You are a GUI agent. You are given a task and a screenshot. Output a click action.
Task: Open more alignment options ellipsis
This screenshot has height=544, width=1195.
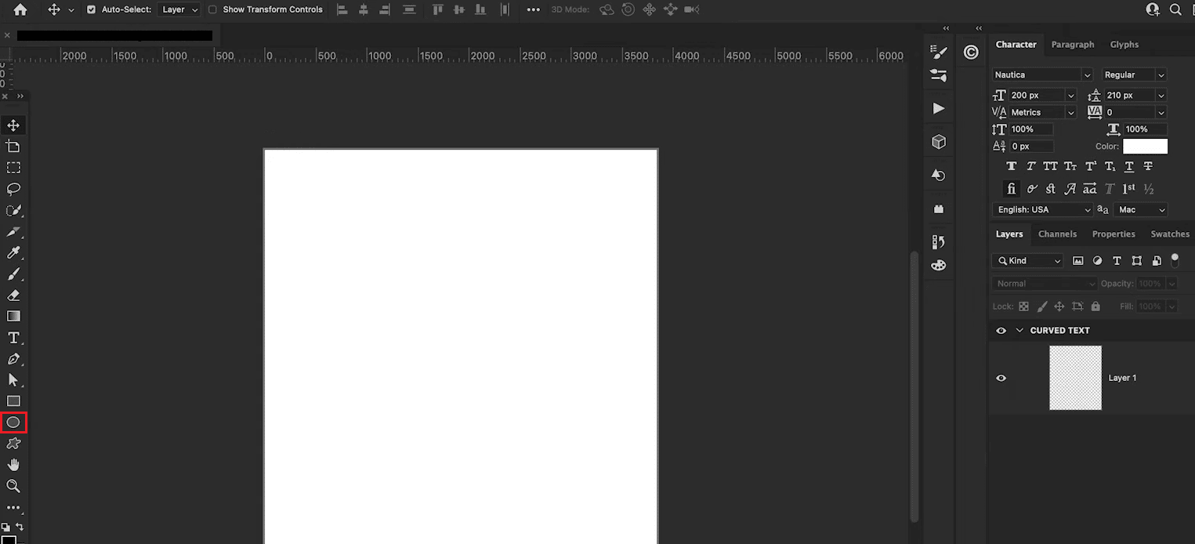534,9
